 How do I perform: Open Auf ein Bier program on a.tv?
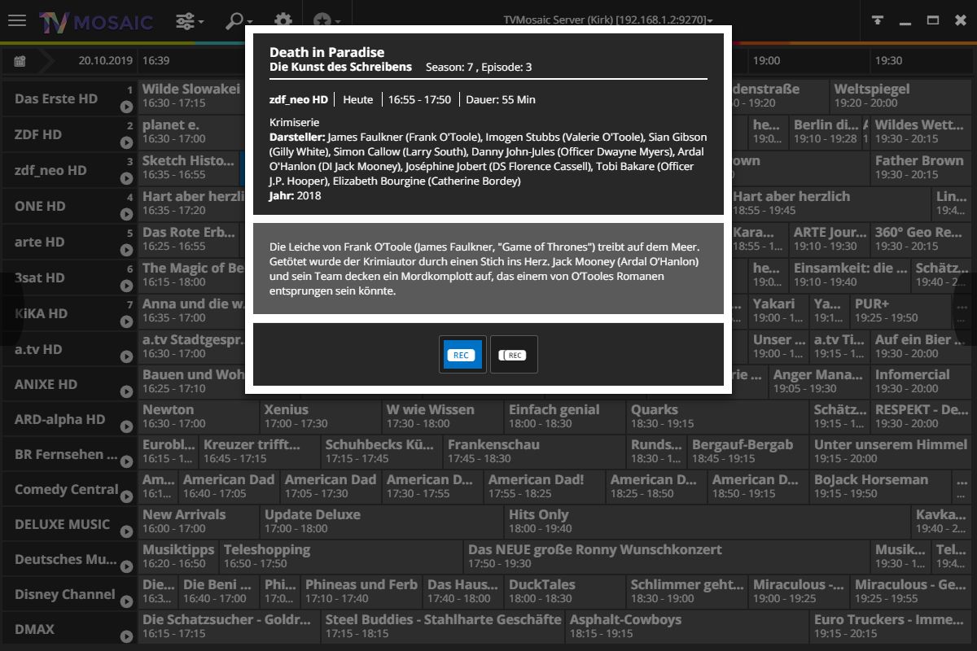click(922, 346)
